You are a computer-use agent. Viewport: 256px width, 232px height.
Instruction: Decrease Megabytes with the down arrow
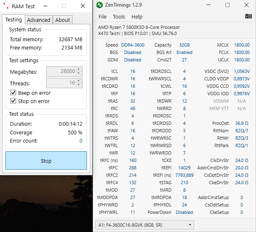[x=79, y=73]
